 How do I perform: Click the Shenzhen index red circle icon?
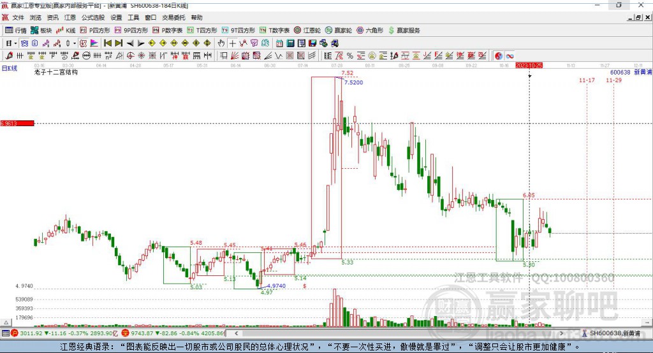(x=126, y=333)
